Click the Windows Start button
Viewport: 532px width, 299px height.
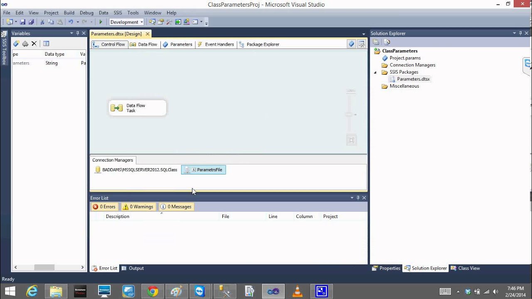click(x=10, y=292)
